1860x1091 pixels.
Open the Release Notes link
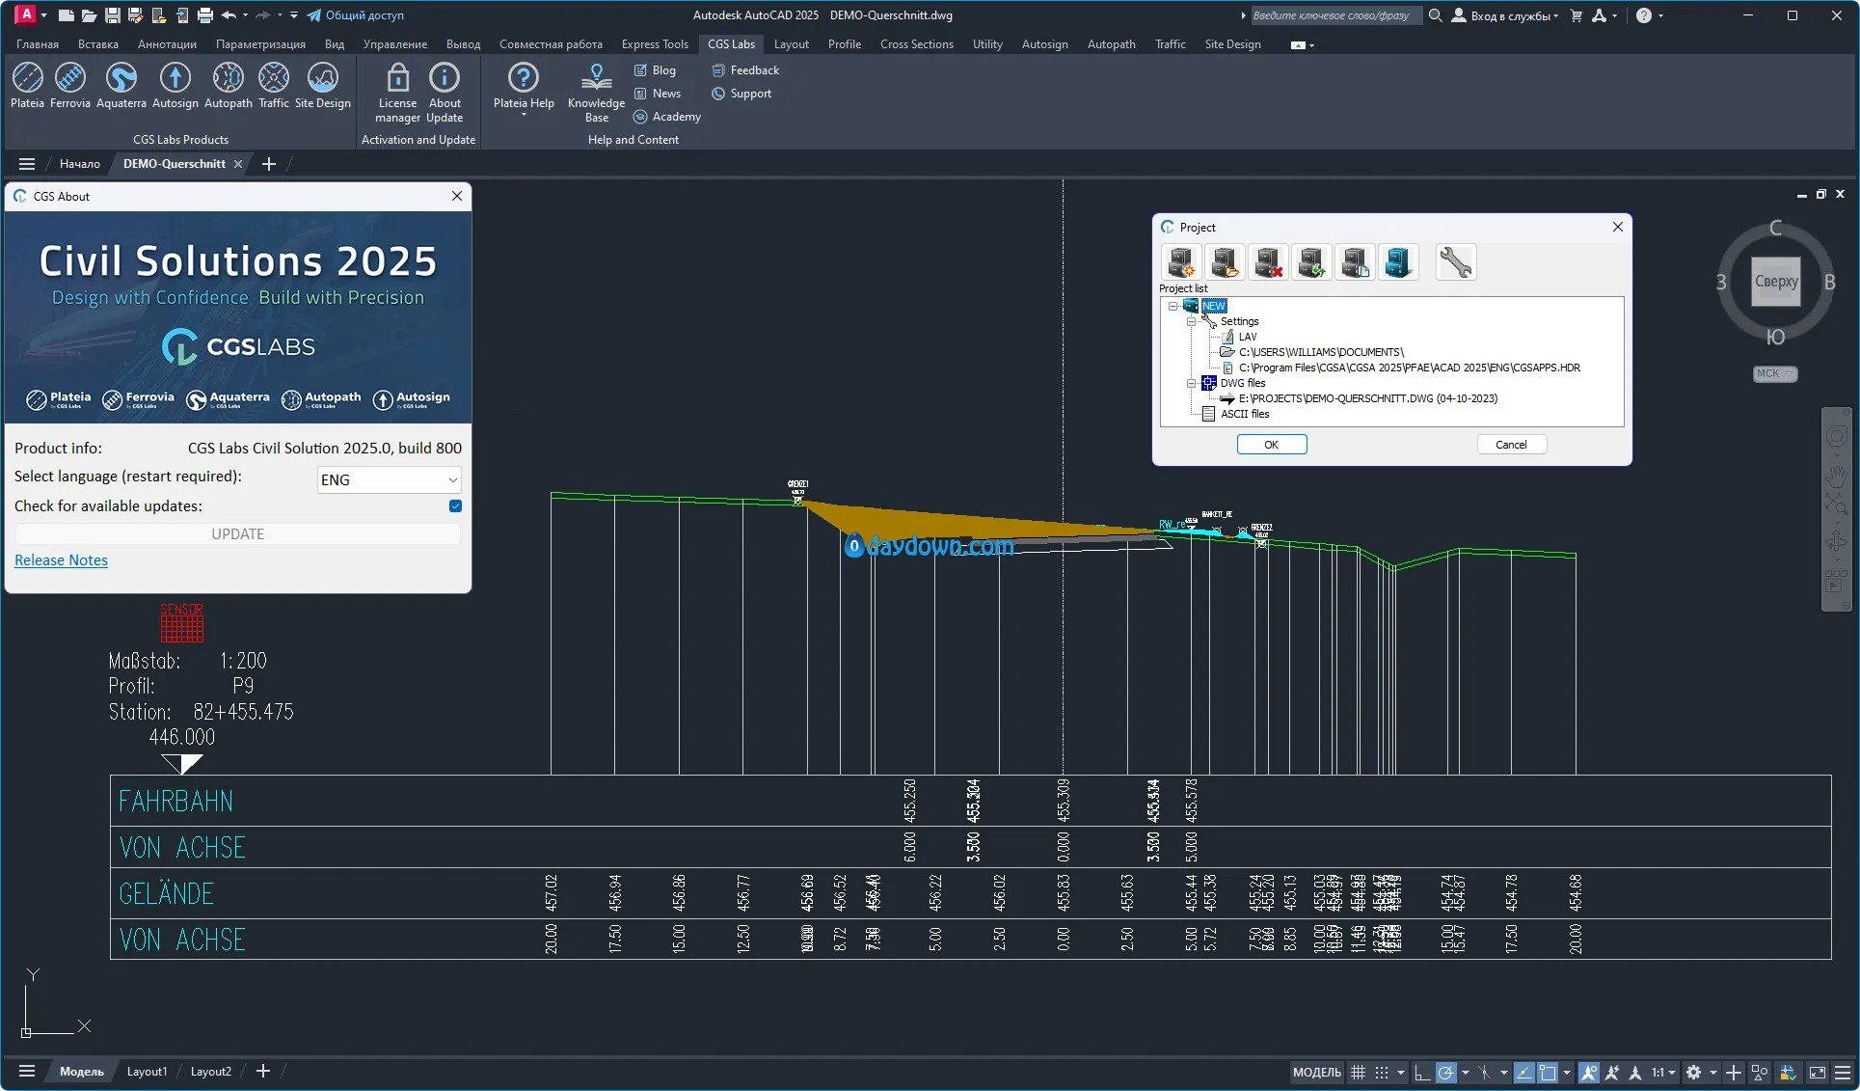pos(61,560)
